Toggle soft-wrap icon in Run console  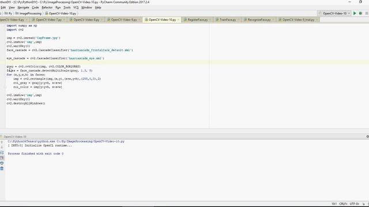tap(2, 153)
